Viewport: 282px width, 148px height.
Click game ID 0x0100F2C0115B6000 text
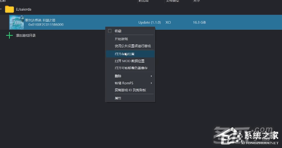click(46, 24)
